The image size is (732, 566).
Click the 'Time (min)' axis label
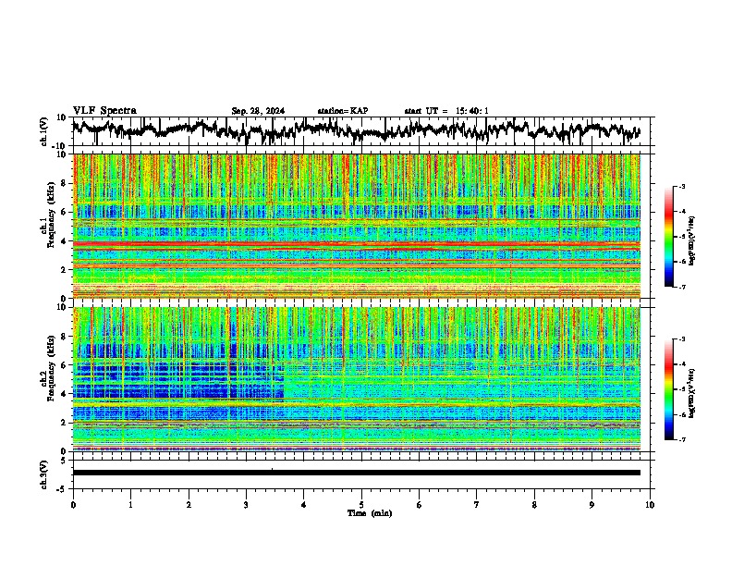point(370,513)
